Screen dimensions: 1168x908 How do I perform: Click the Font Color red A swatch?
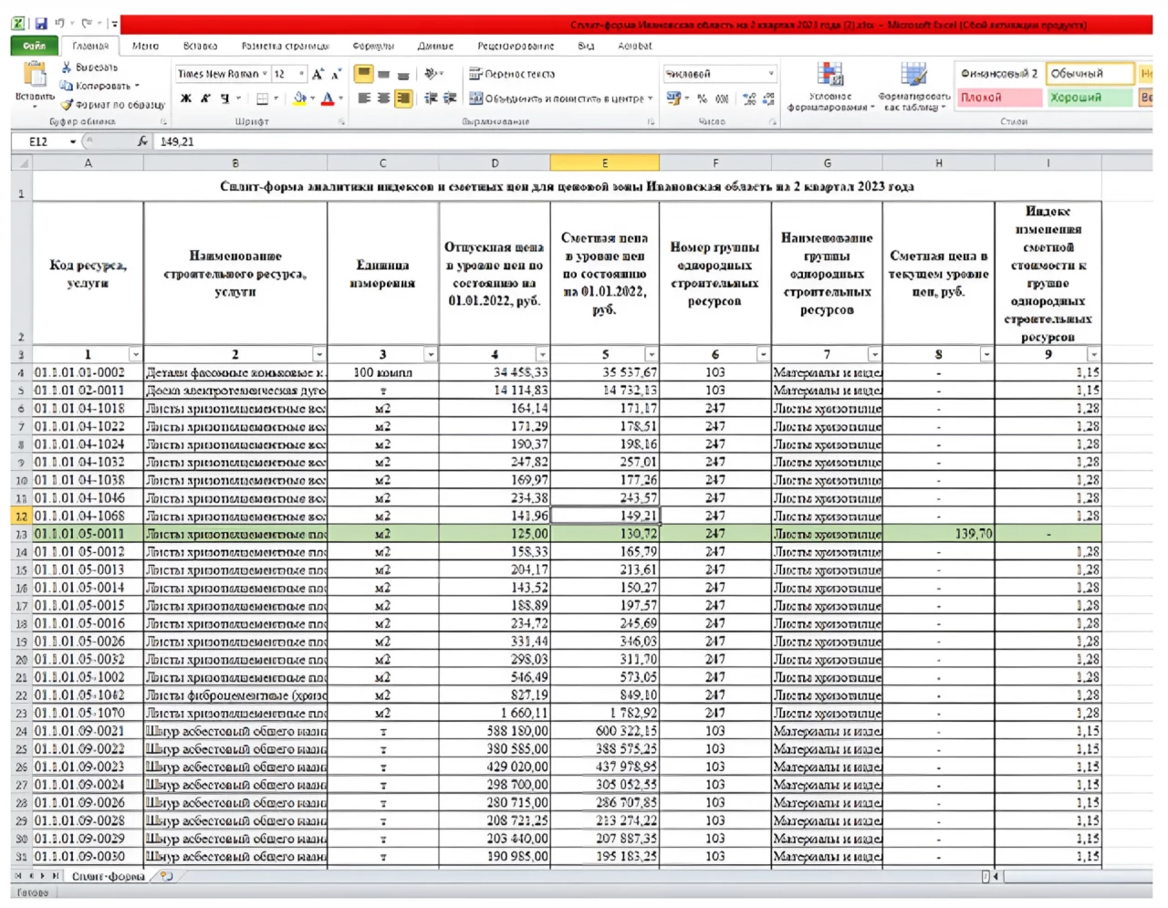(328, 99)
